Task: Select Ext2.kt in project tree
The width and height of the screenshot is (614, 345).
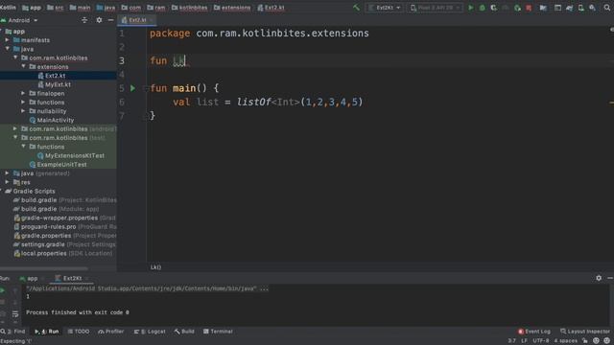Action: coord(56,76)
